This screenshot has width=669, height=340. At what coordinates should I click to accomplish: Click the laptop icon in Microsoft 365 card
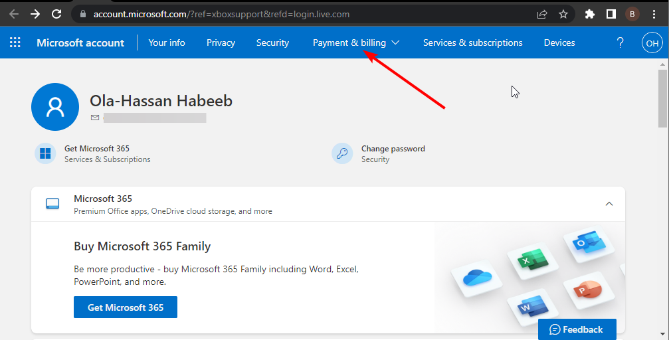point(52,203)
